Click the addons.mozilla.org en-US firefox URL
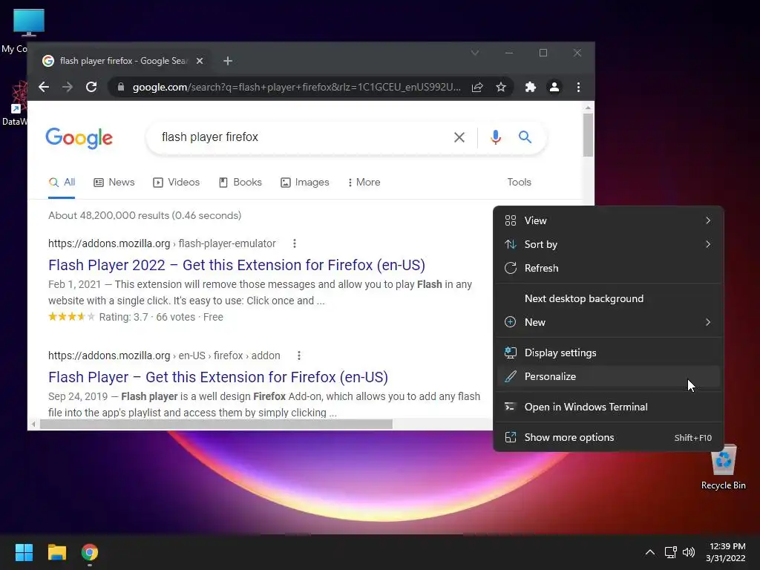This screenshot has width=760, height=570. click(x=164, y=356)
